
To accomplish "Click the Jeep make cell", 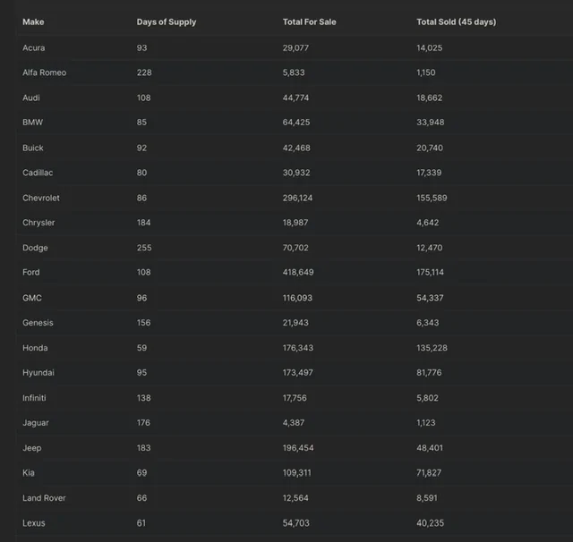I will tap(32, 448).
